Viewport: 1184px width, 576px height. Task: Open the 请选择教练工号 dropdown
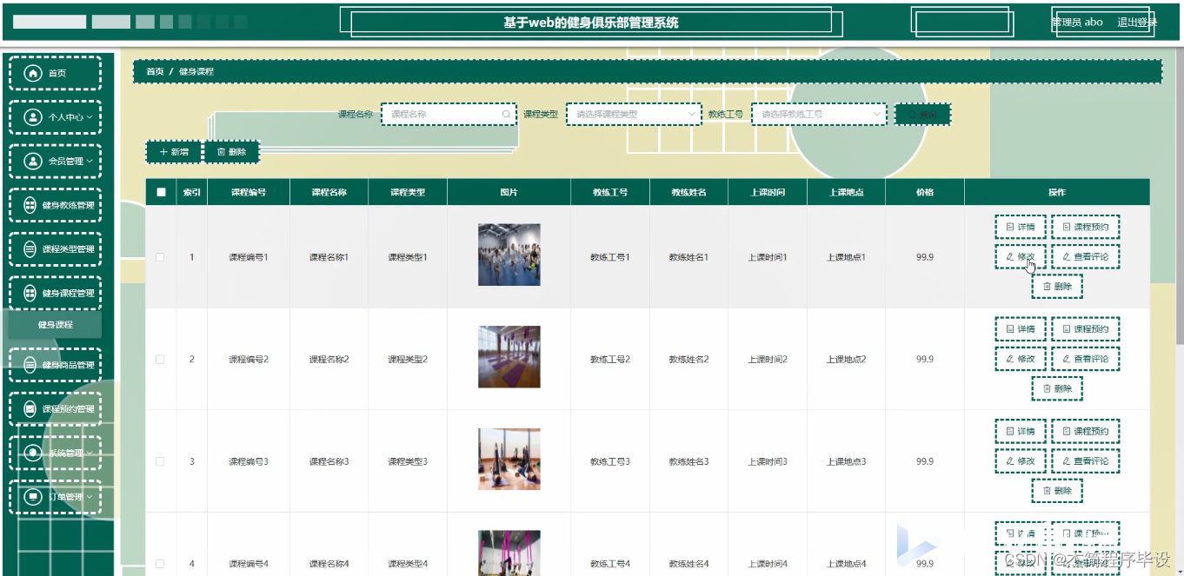click(x=818, y=114)
